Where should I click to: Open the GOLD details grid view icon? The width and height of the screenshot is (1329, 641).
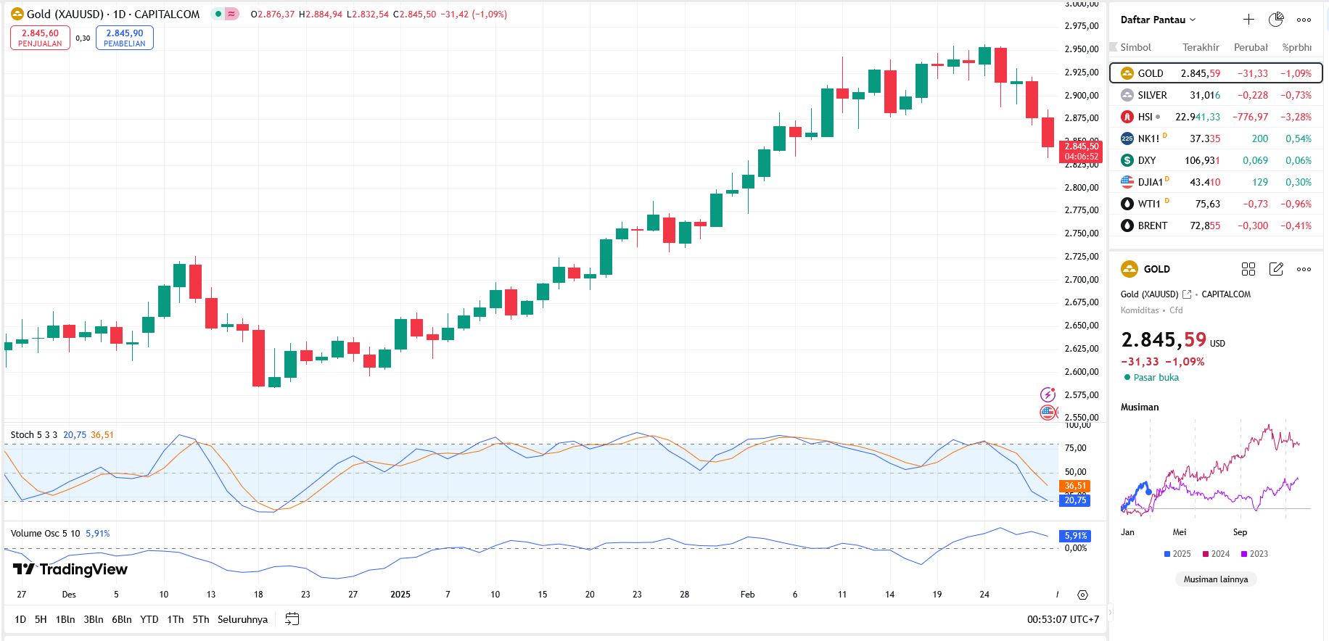[1248, 269]
